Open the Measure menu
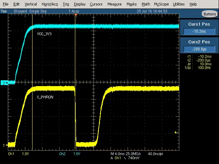 coord(115,4)
